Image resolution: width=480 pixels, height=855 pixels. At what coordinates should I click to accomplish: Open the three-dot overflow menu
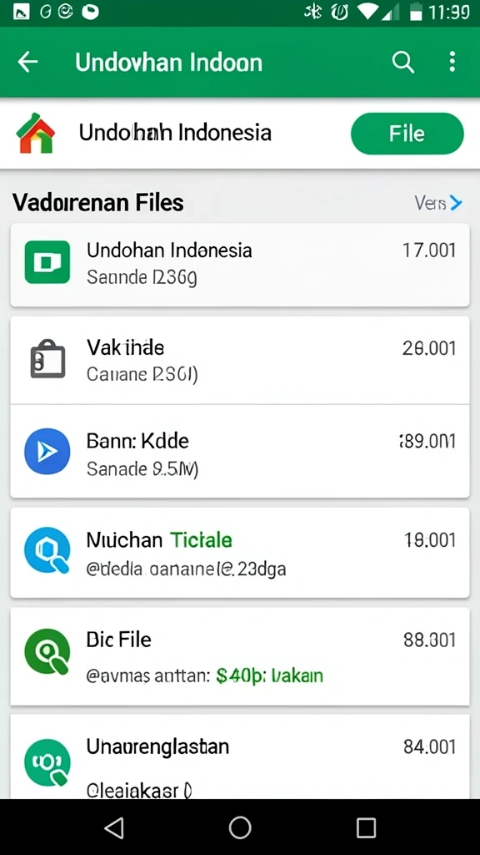click(452, 62)
